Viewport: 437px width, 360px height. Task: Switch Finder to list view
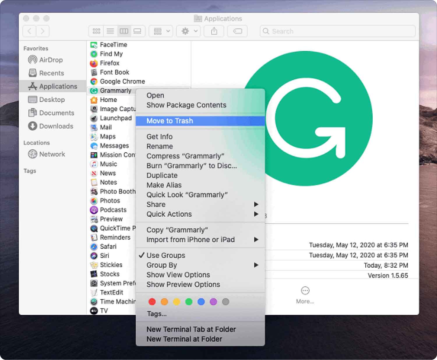[110, 31]
